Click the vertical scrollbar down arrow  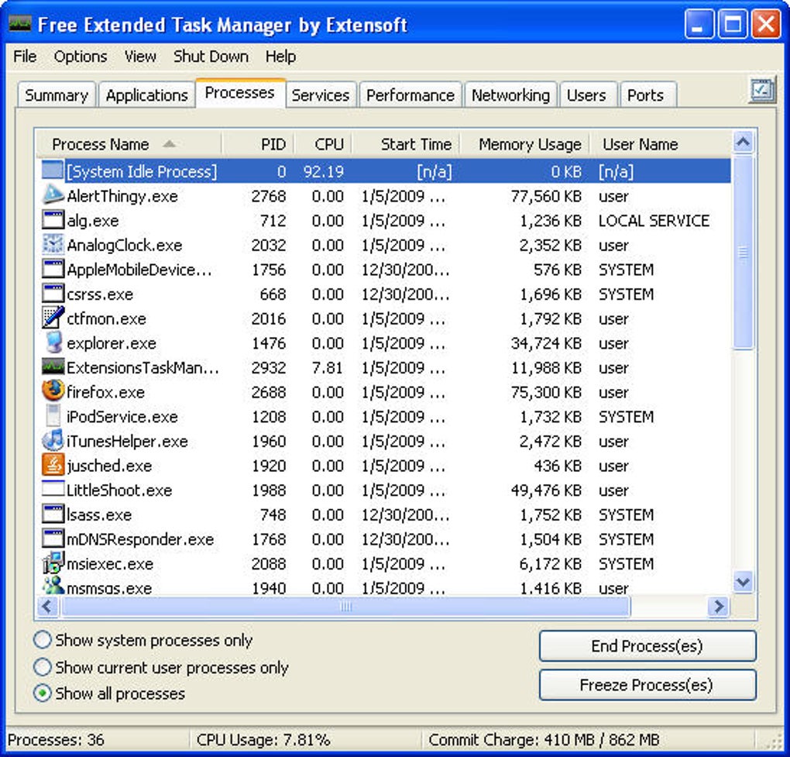tap(744, 582)
